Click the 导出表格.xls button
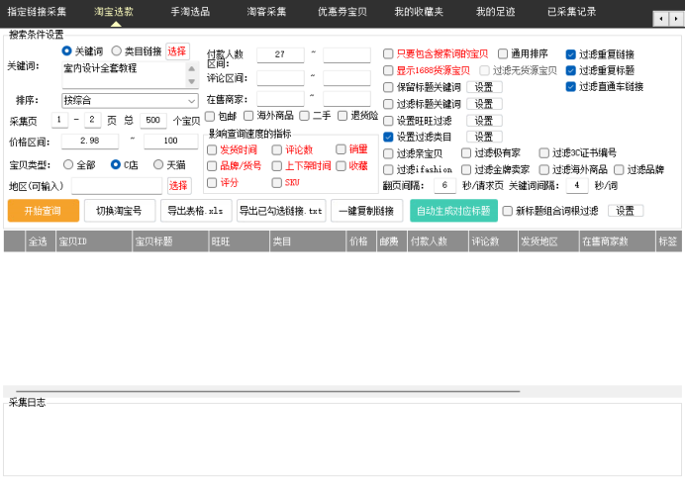 tap(197, 211)
